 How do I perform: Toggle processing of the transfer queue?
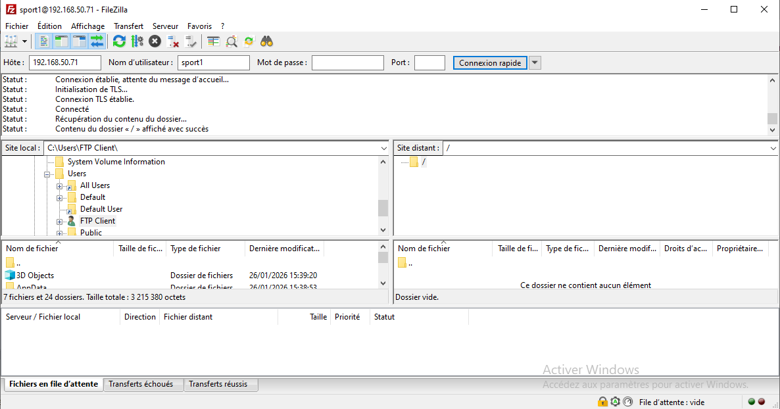pos(137,42)
